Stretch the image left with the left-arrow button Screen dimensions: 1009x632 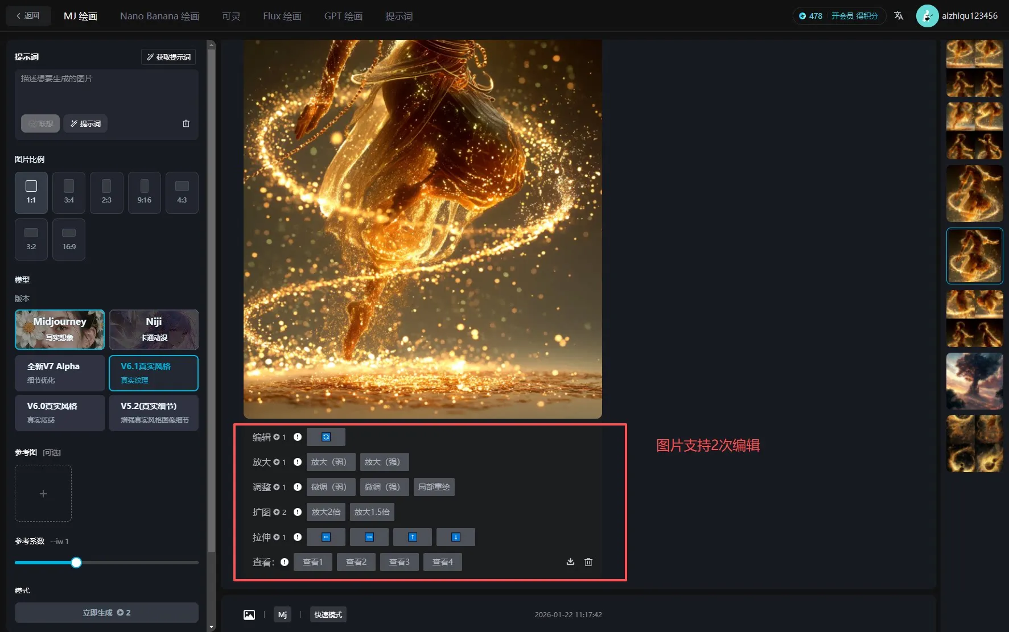(x=326, y=537)
